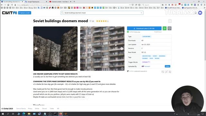The height and width of the screenshot is (116, 206).
Task: Open the creativeml license link
Action: pyautogui.click(x=140, y=71)
